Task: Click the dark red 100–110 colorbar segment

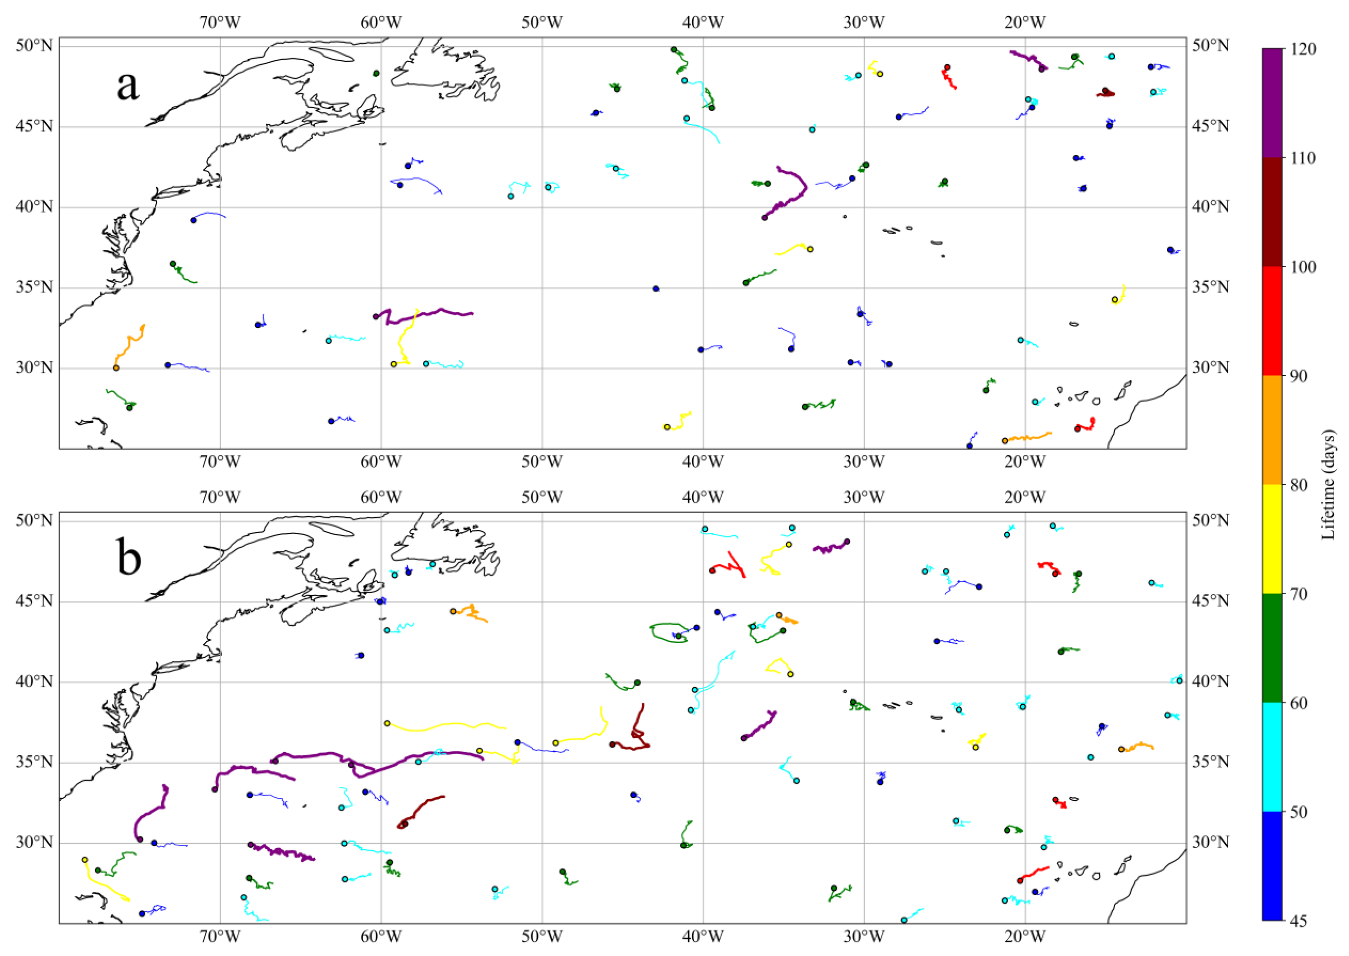Action: coord(1272,212)
